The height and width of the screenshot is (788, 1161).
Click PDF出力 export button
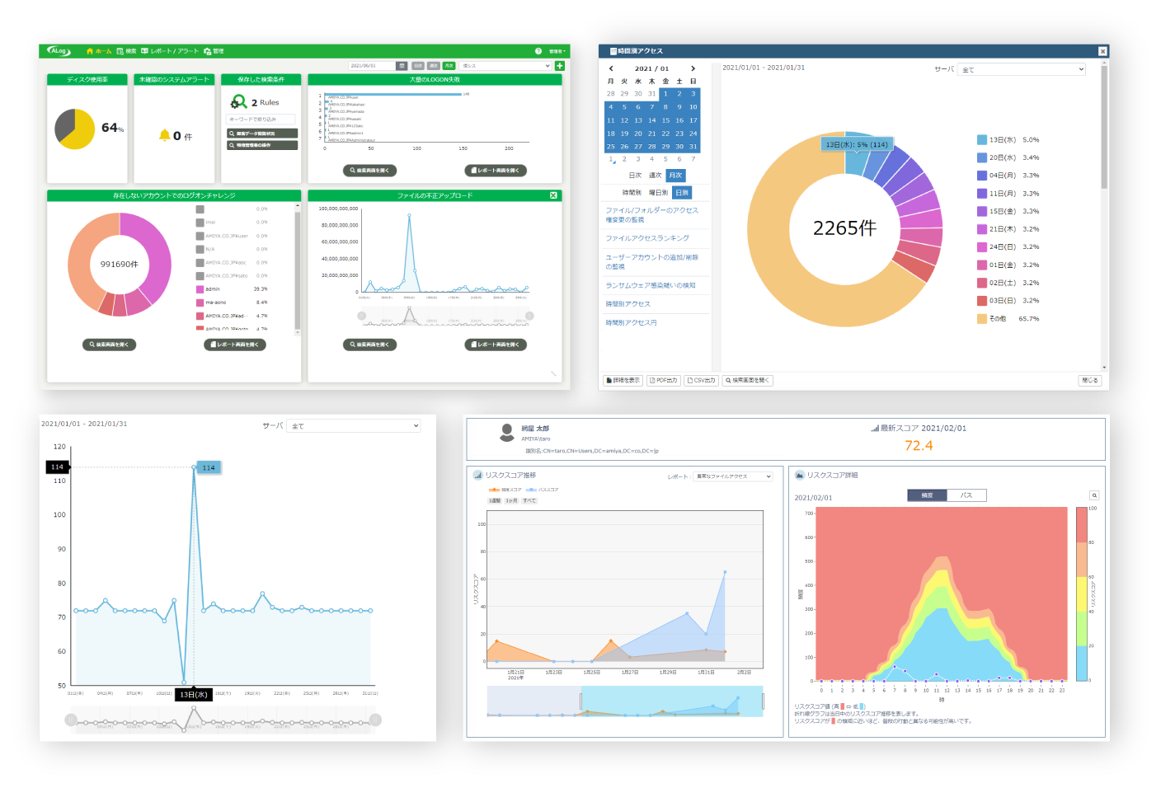pos(664,381)
